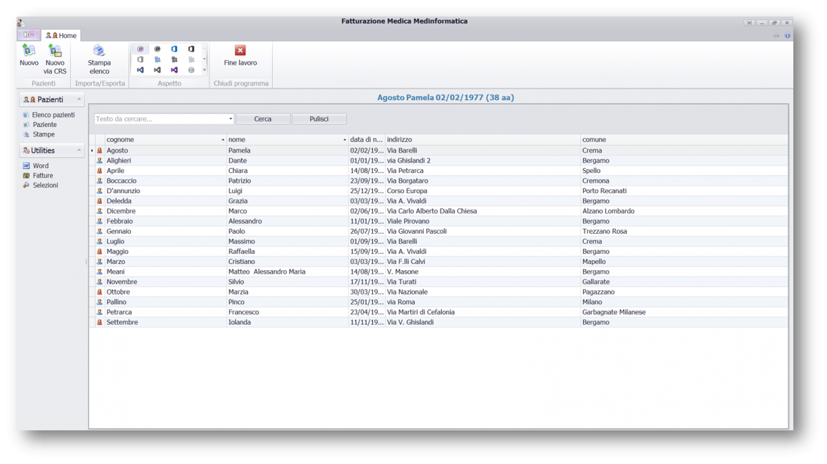Screen dimensions: 827x464
Task: Click the Fine lavoro label
Action: coord(241,63)
